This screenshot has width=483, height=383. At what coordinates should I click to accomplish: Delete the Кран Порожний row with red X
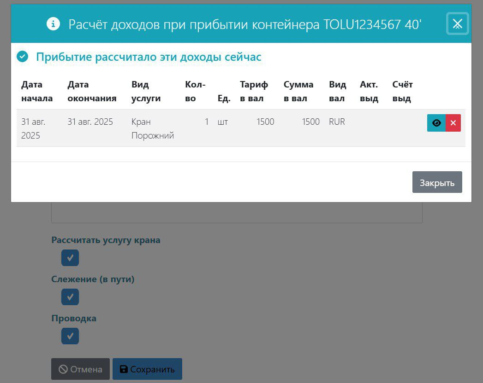tap(453, 123)
